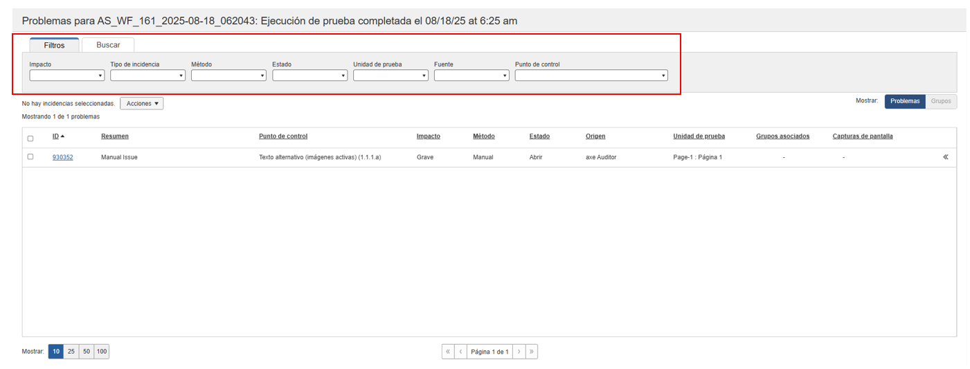
Task: Expand row details with double chevron icon
Action: [x=945, y=157]
